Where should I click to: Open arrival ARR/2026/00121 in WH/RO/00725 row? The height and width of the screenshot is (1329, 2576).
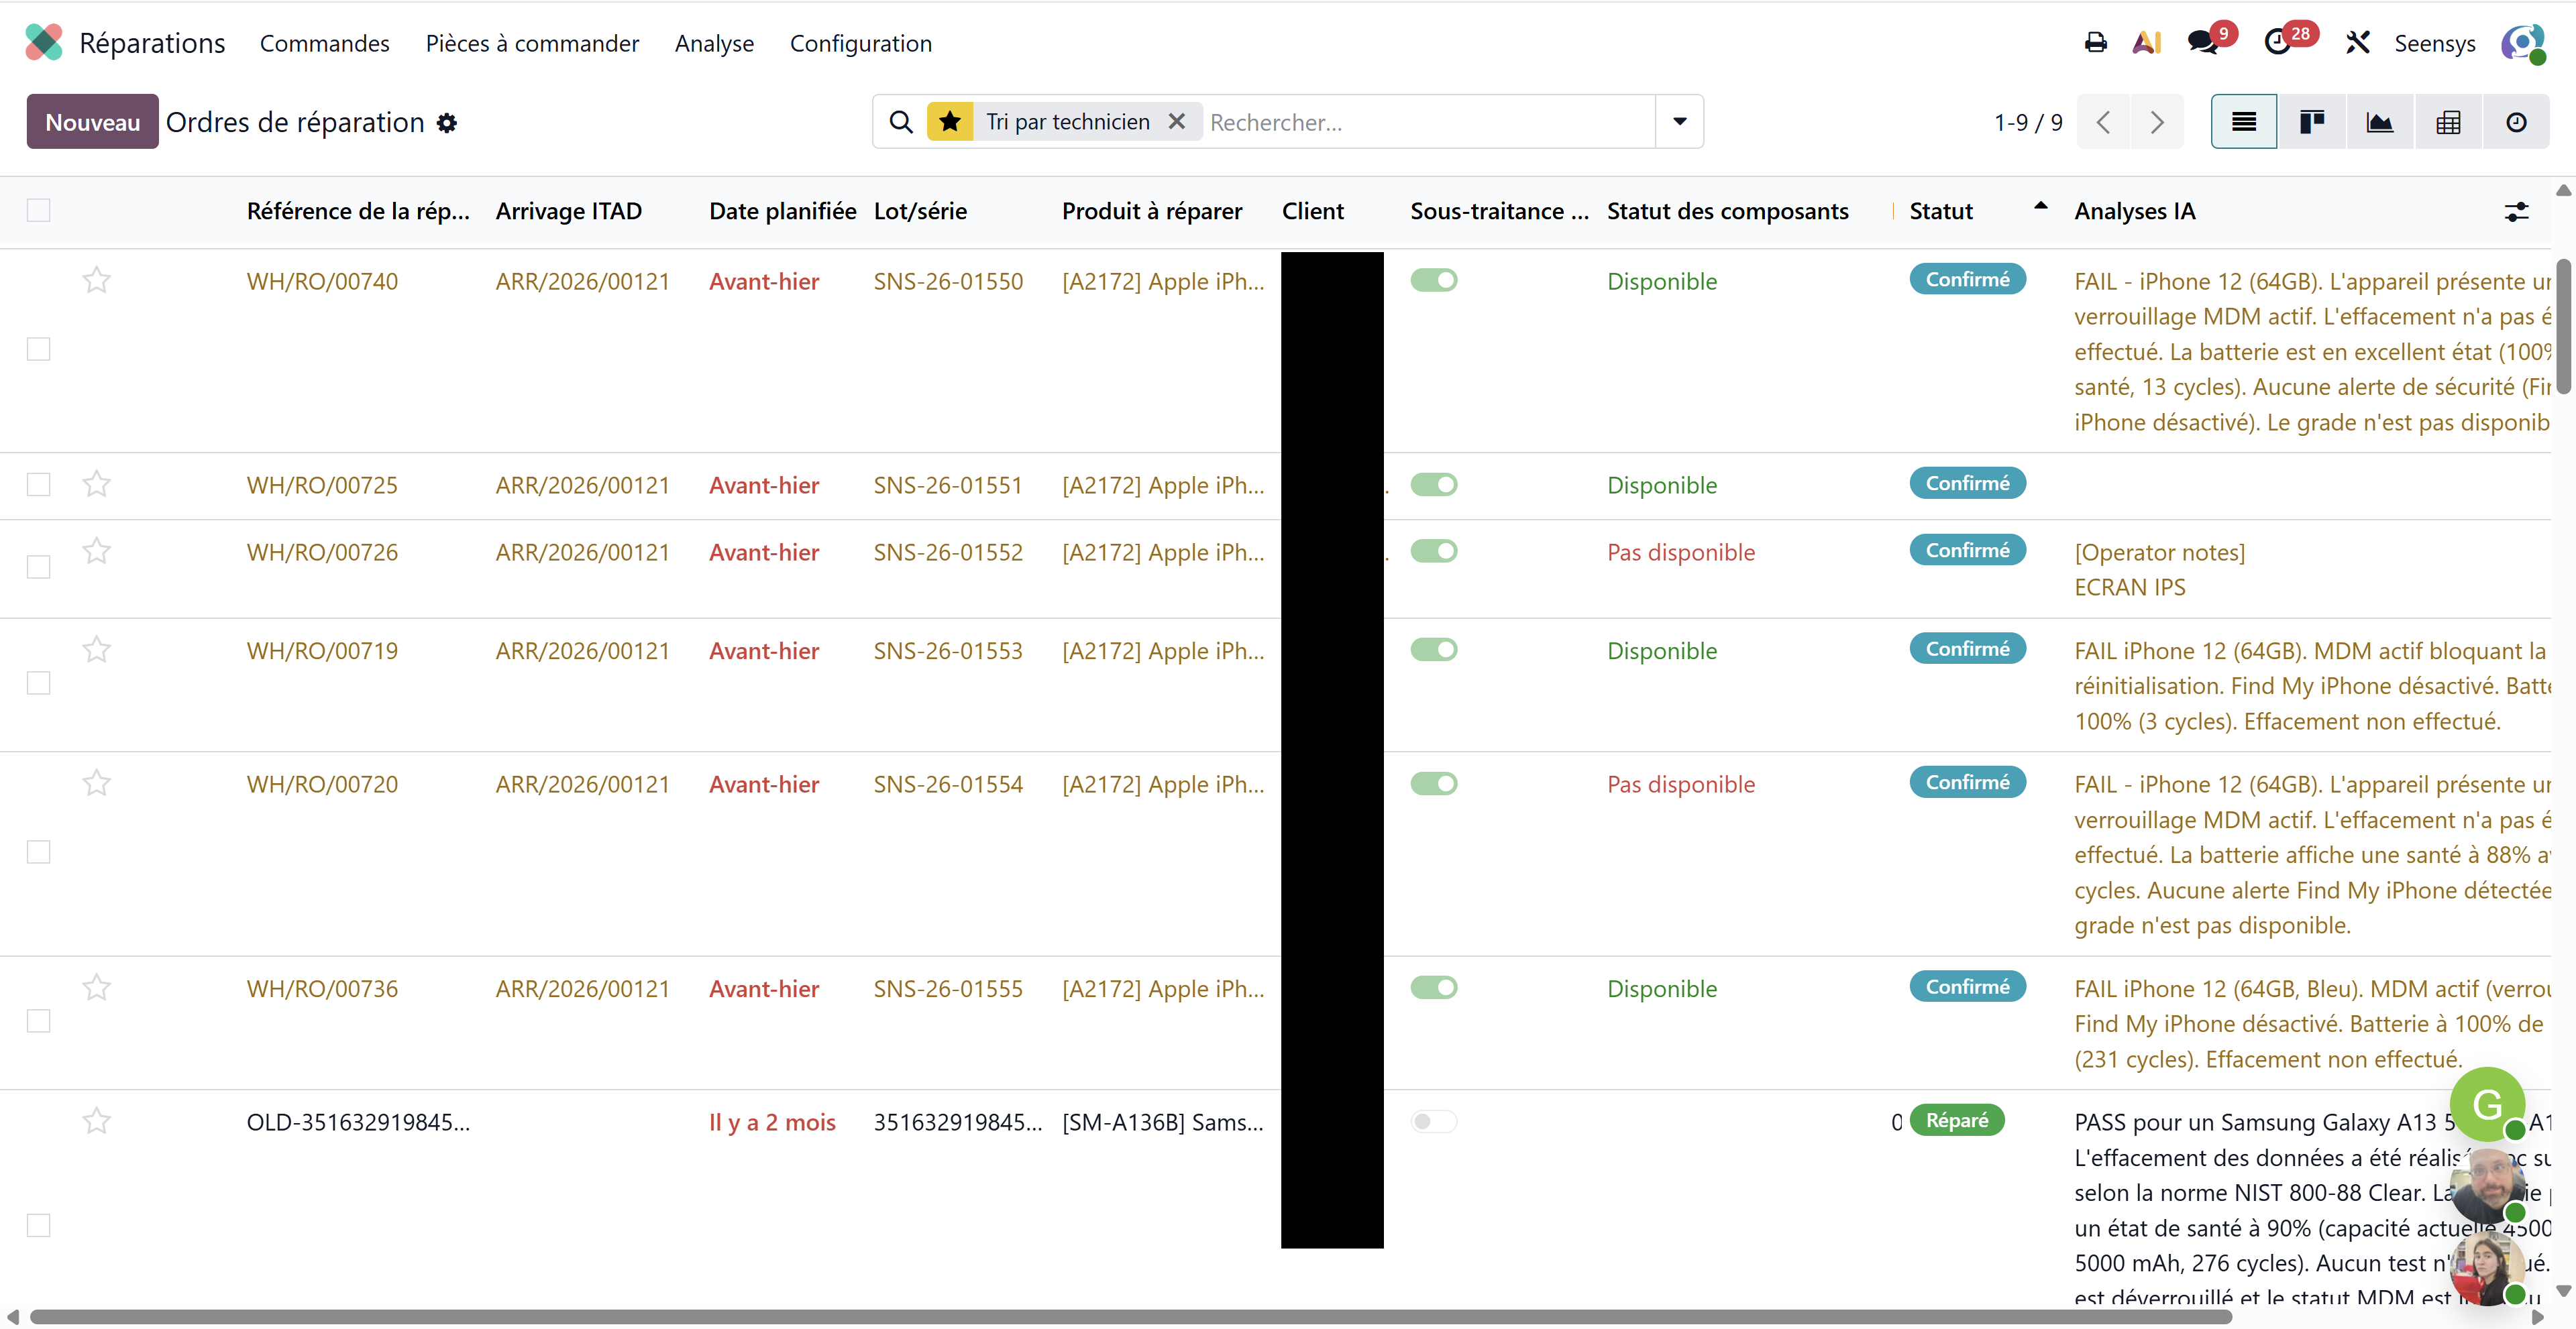pos(582,485)
